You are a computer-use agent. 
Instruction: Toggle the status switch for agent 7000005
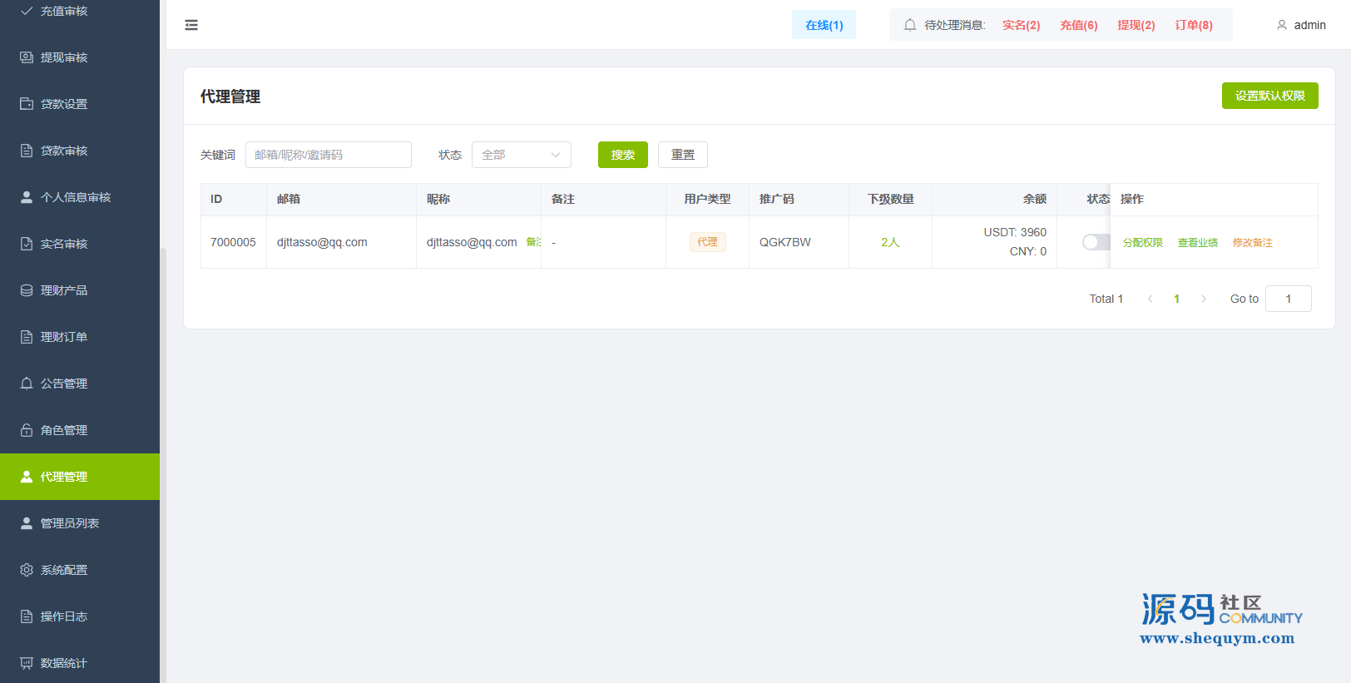(1096, 242)
